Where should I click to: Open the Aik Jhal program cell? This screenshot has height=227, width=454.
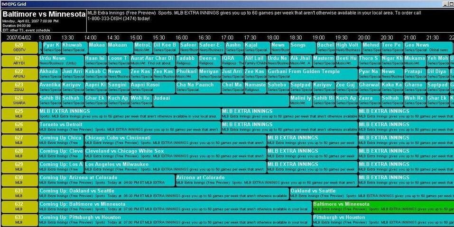(x=301, y=61)
